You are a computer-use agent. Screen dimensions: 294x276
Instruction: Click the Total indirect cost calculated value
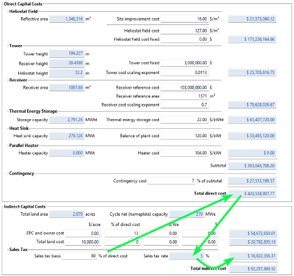(x=253, y=269)
